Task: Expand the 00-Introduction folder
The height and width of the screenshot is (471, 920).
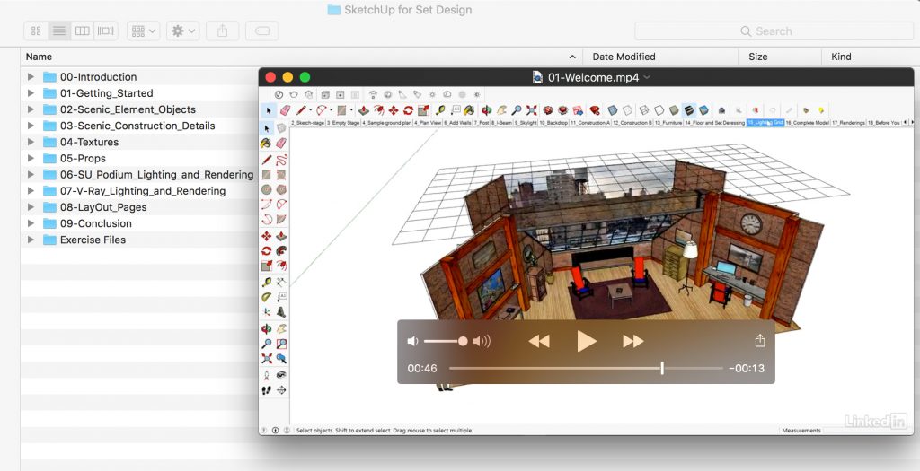Action: [31, 77]
